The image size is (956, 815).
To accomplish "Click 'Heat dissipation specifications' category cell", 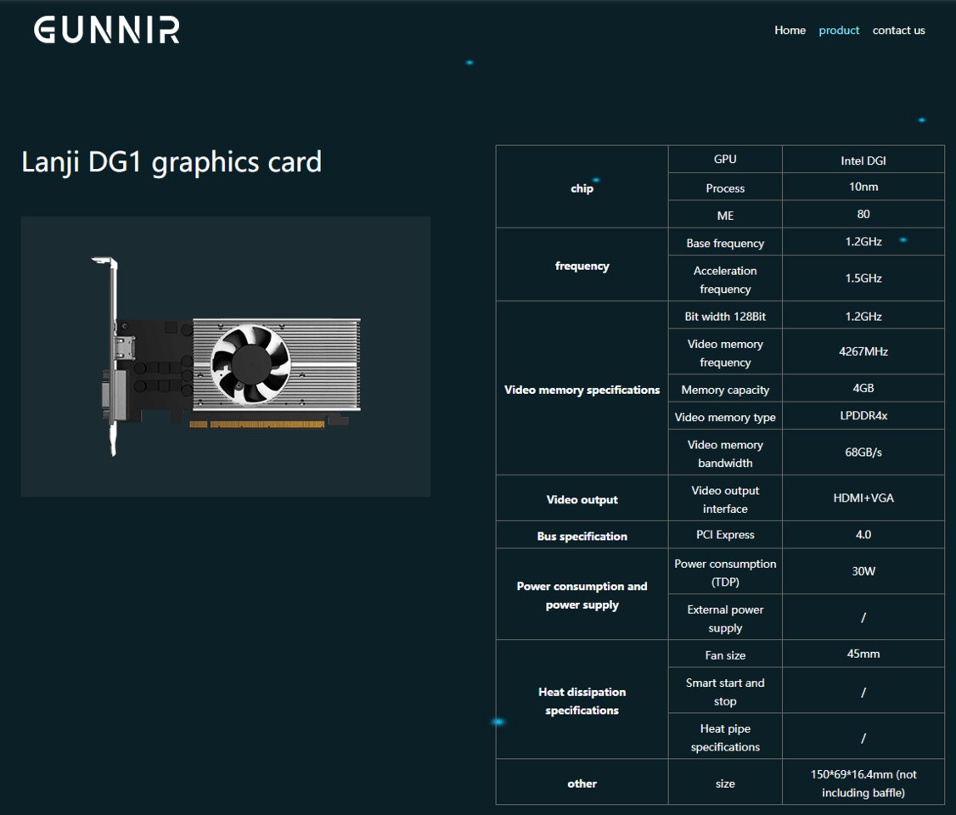I will pos(582,700).
